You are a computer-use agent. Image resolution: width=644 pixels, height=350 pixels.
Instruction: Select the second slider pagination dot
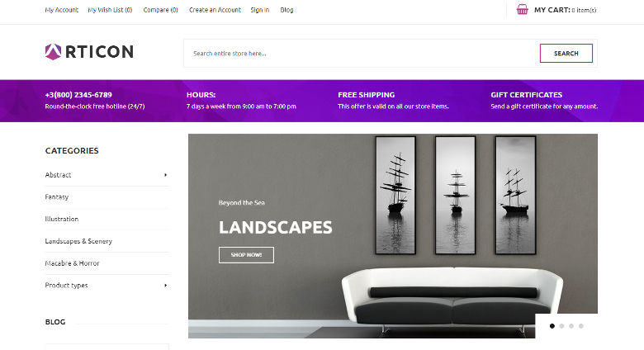(561, 326)
